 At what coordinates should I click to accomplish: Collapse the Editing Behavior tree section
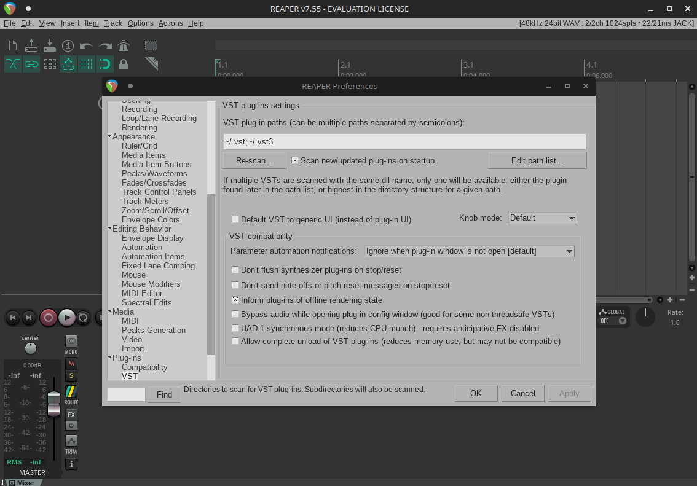109,228
